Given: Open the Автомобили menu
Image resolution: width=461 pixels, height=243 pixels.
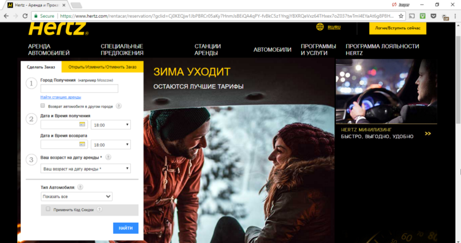Looking at the screenshot, I should (x=272, y=50).
